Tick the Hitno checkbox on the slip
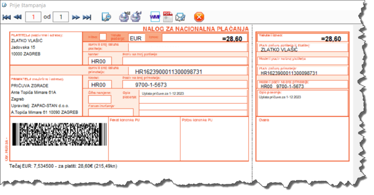Viewport: 374px width, 195px height. point(103,37)
